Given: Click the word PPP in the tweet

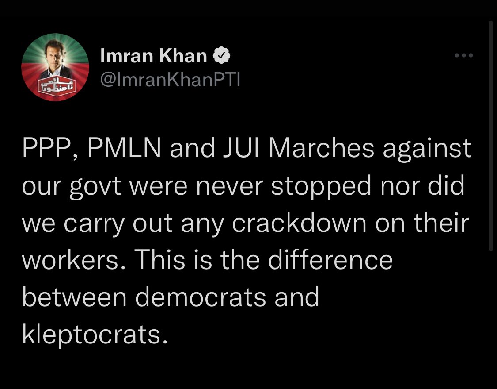Looking at the screenshot, I should (x=50, y=149).
